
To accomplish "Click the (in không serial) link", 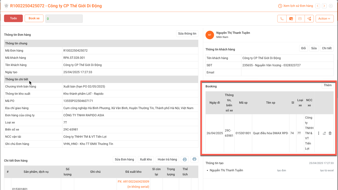I will [x=138, y=187].
